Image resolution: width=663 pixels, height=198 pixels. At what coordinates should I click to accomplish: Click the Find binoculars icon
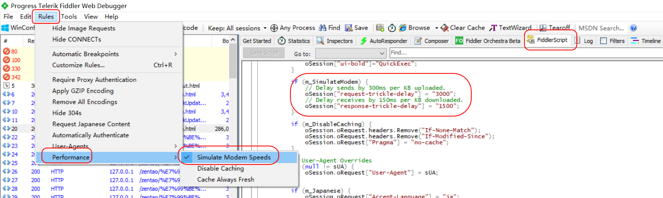pyautogui.click(x=323, y=28)
